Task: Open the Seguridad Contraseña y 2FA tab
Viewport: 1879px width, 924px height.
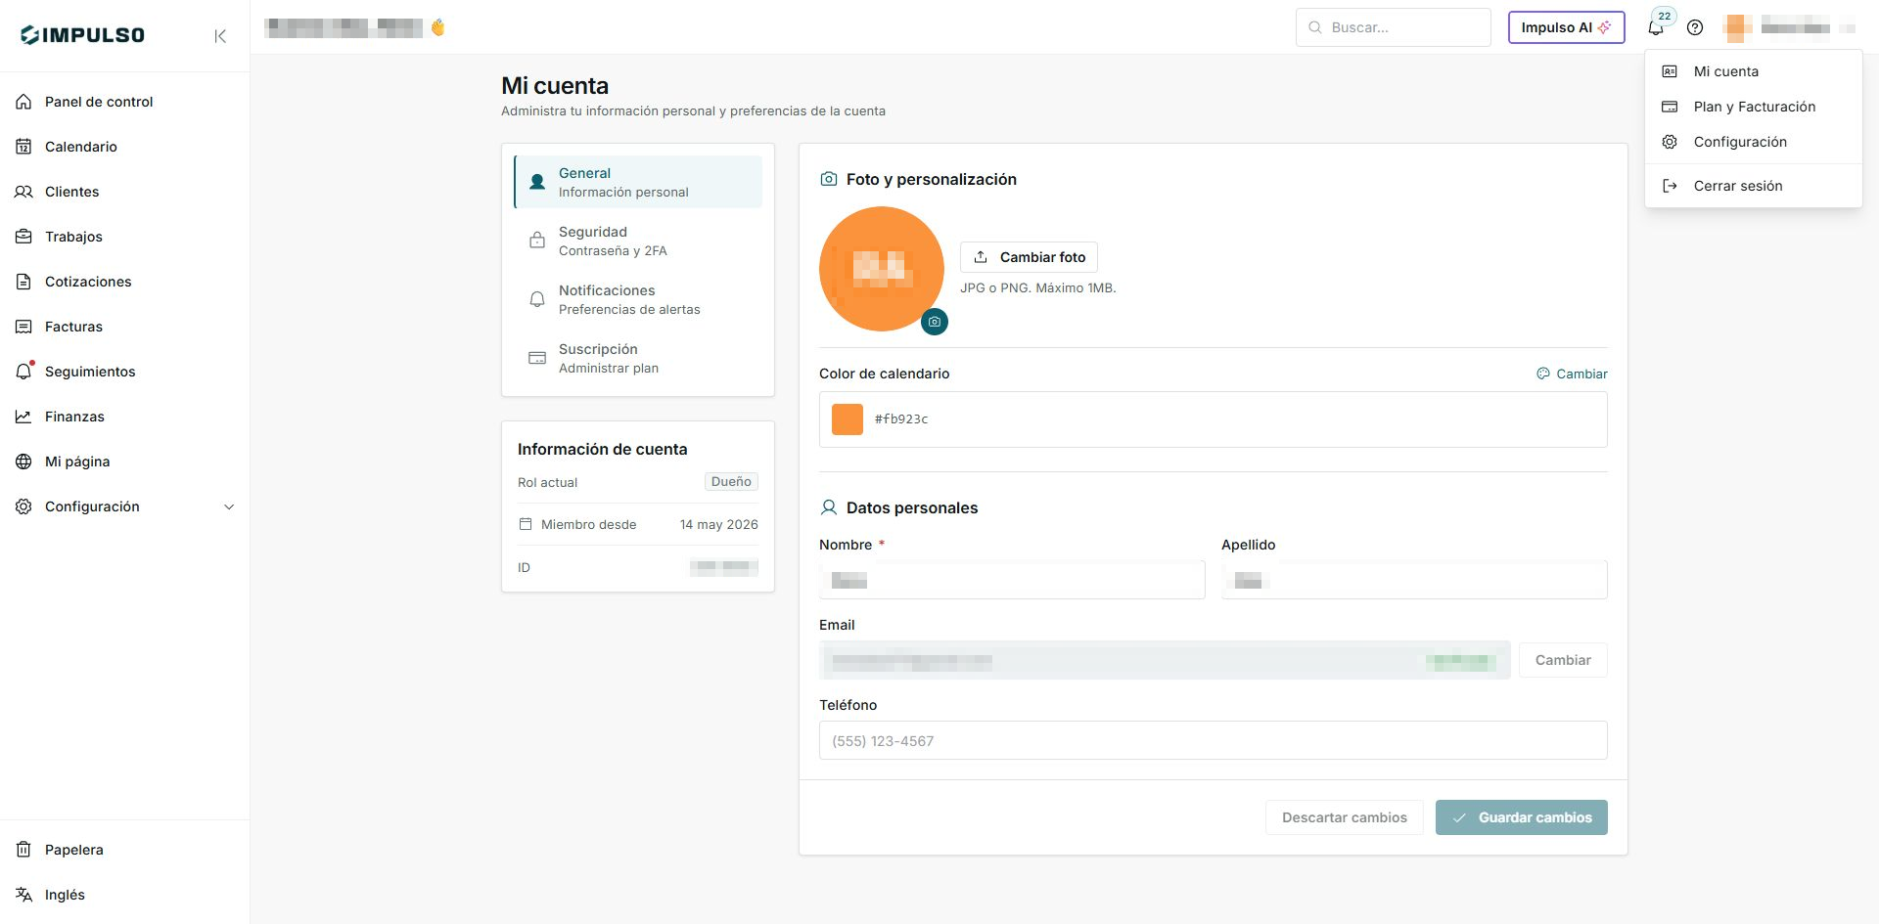Action: pos(638,241)
